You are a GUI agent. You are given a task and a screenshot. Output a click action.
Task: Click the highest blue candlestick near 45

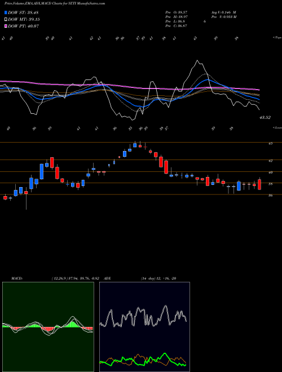tap(135, 145)
